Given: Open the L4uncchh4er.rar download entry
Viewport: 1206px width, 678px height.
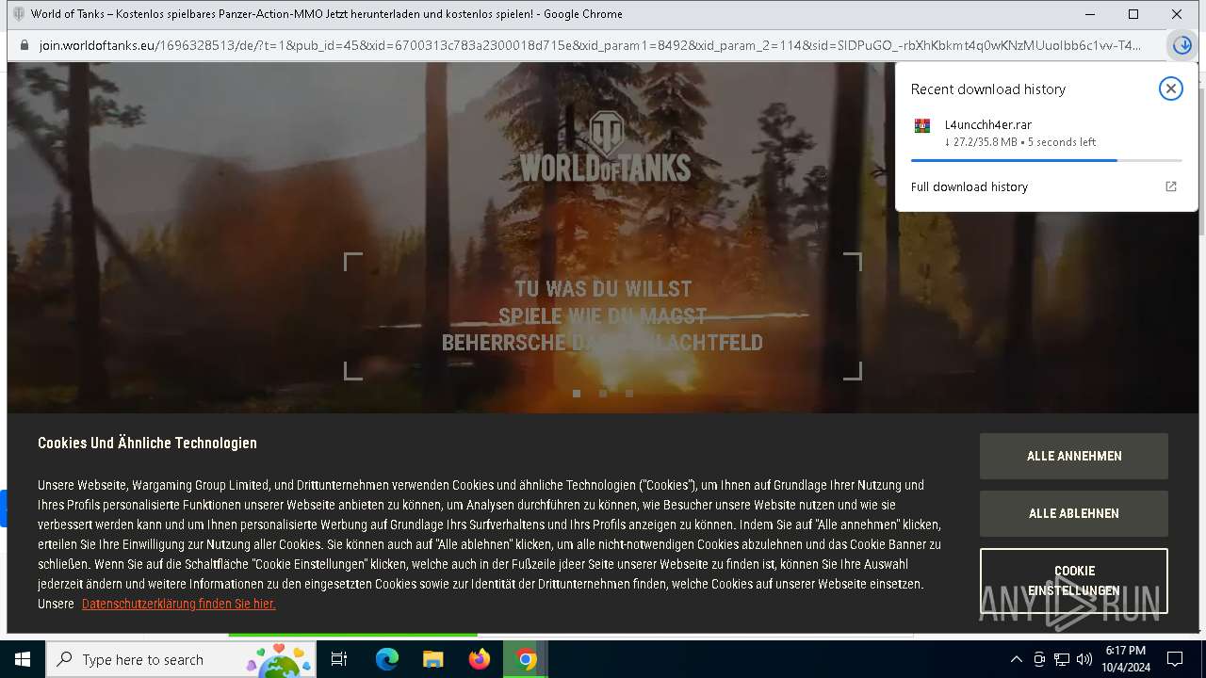Looking at the screenshot, I should 1046,133.
